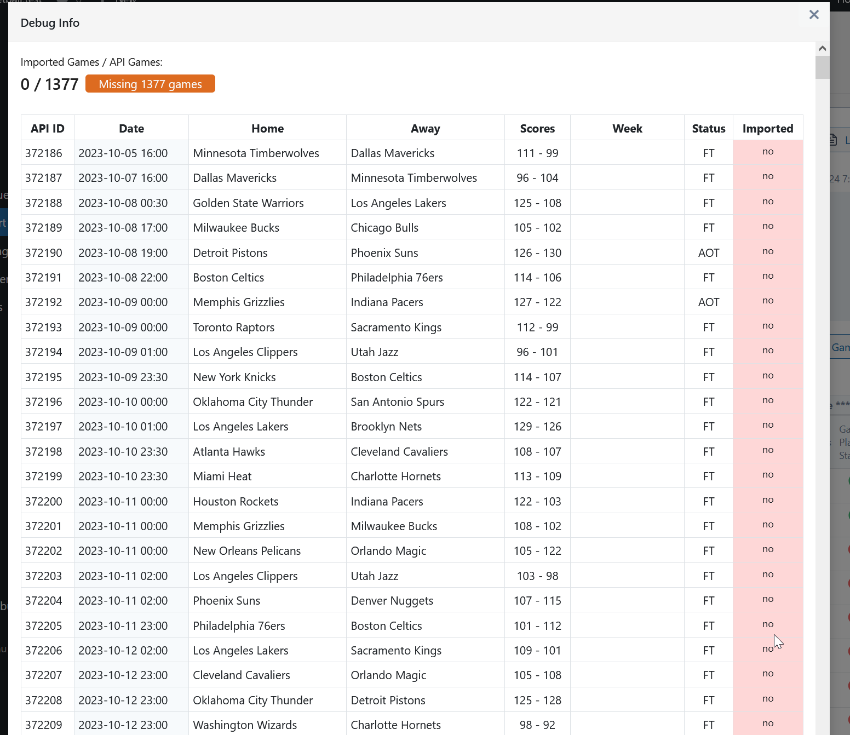Click scrollbar up arrow in Debug Info
The height and width of the screenshot is (735, 850).
[822, 48]
